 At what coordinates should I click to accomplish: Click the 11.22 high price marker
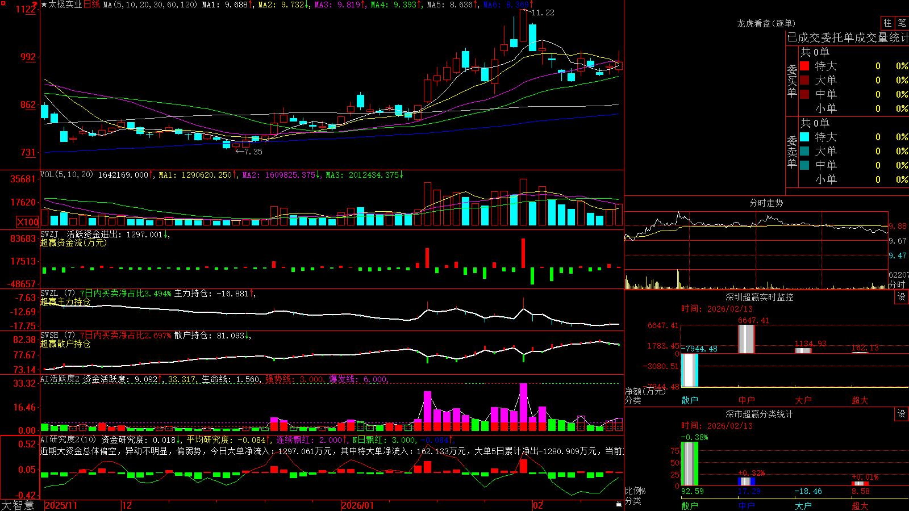[x=543, y=12]
